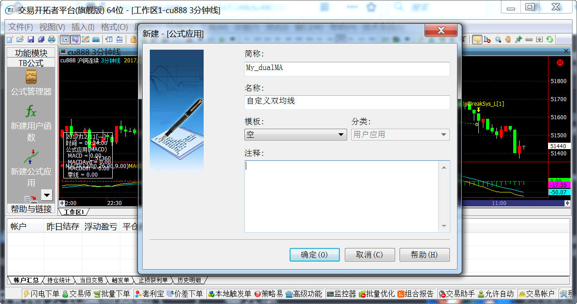Click the 批量优化 bottom bar button
The width and height of the screenshot is (577, 304).
click(377, 294)
